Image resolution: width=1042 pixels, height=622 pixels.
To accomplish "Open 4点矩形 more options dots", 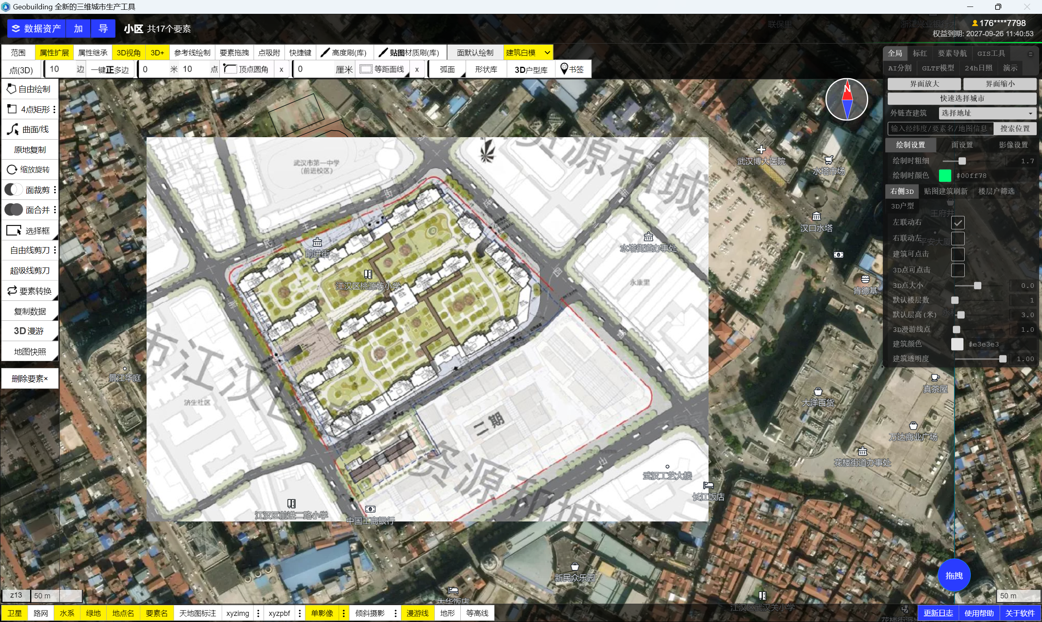I will click(x=55, y=110).
